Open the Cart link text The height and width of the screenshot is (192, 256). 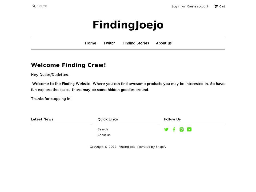[222, 6]
